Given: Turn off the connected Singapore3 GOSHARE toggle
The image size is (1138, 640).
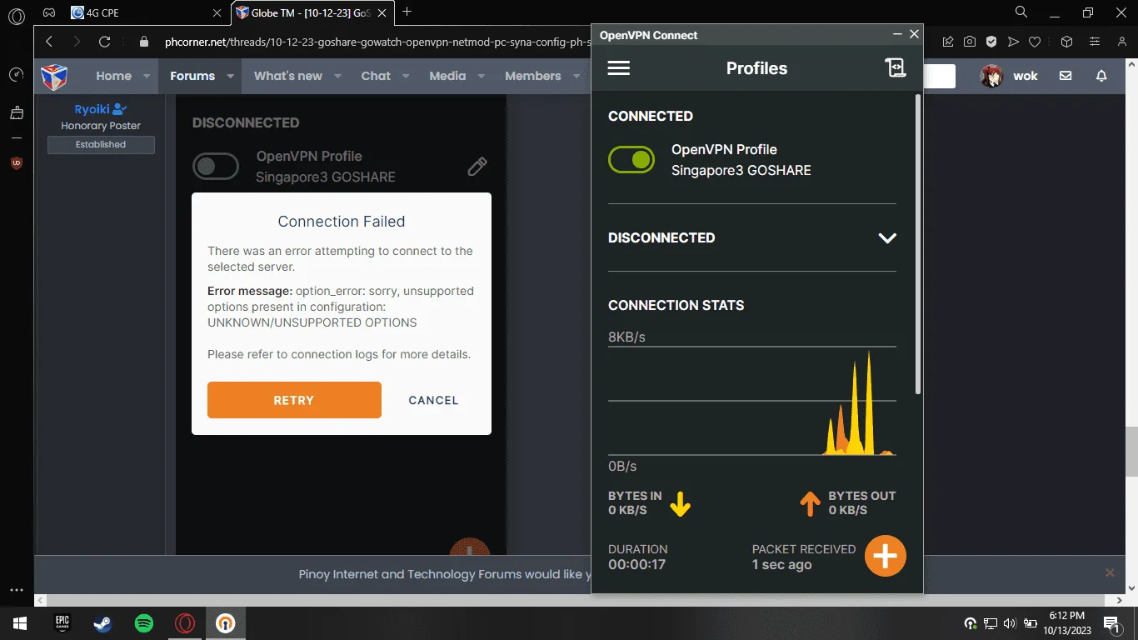Looking at the screenshot, I should pos(631,159).
